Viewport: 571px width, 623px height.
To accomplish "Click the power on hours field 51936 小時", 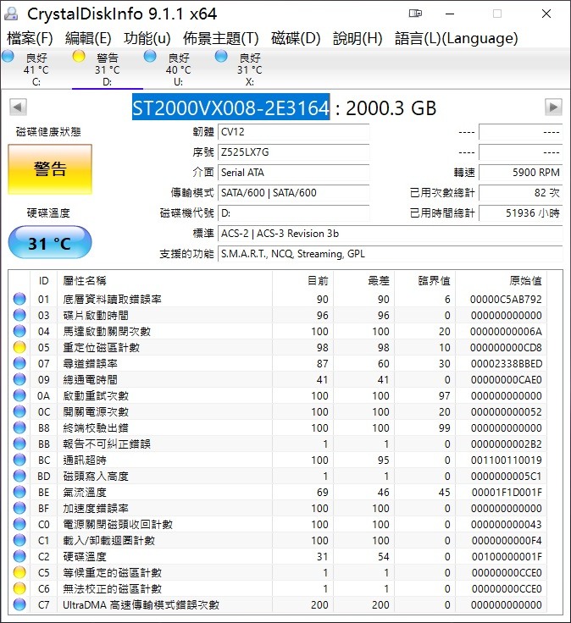I will tap(520, 213).
